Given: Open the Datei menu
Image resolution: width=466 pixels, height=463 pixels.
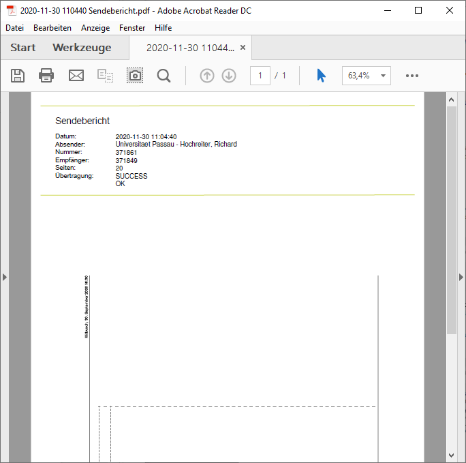Looking at the screenshot, I should click(14, 28).
